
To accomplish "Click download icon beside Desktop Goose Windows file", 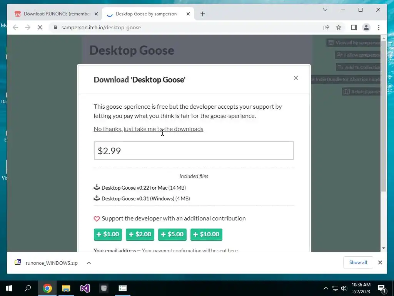I will (x=97, y=198).
